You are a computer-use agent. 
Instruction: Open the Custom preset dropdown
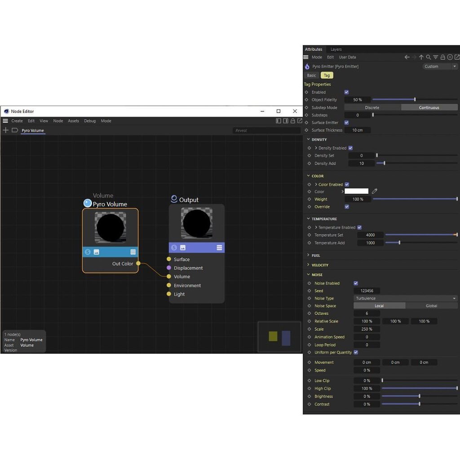coord(440,66)
